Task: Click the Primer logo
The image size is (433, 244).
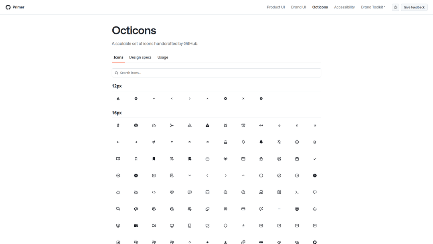Action: tap(15, 7)
